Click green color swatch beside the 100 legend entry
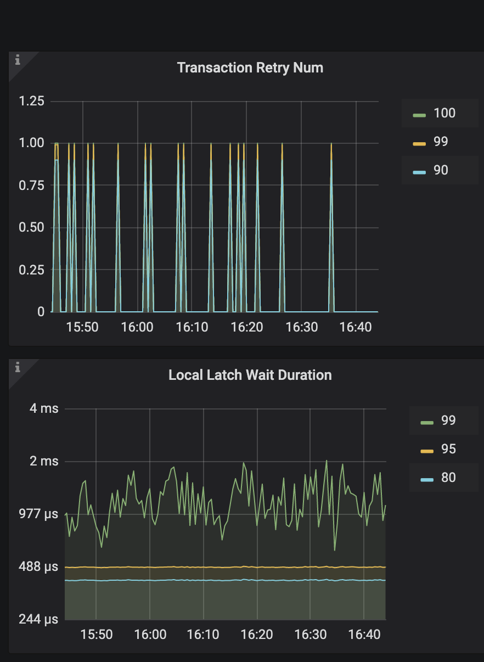The width and height of the screenshot is (484, 662). point(419,114)
